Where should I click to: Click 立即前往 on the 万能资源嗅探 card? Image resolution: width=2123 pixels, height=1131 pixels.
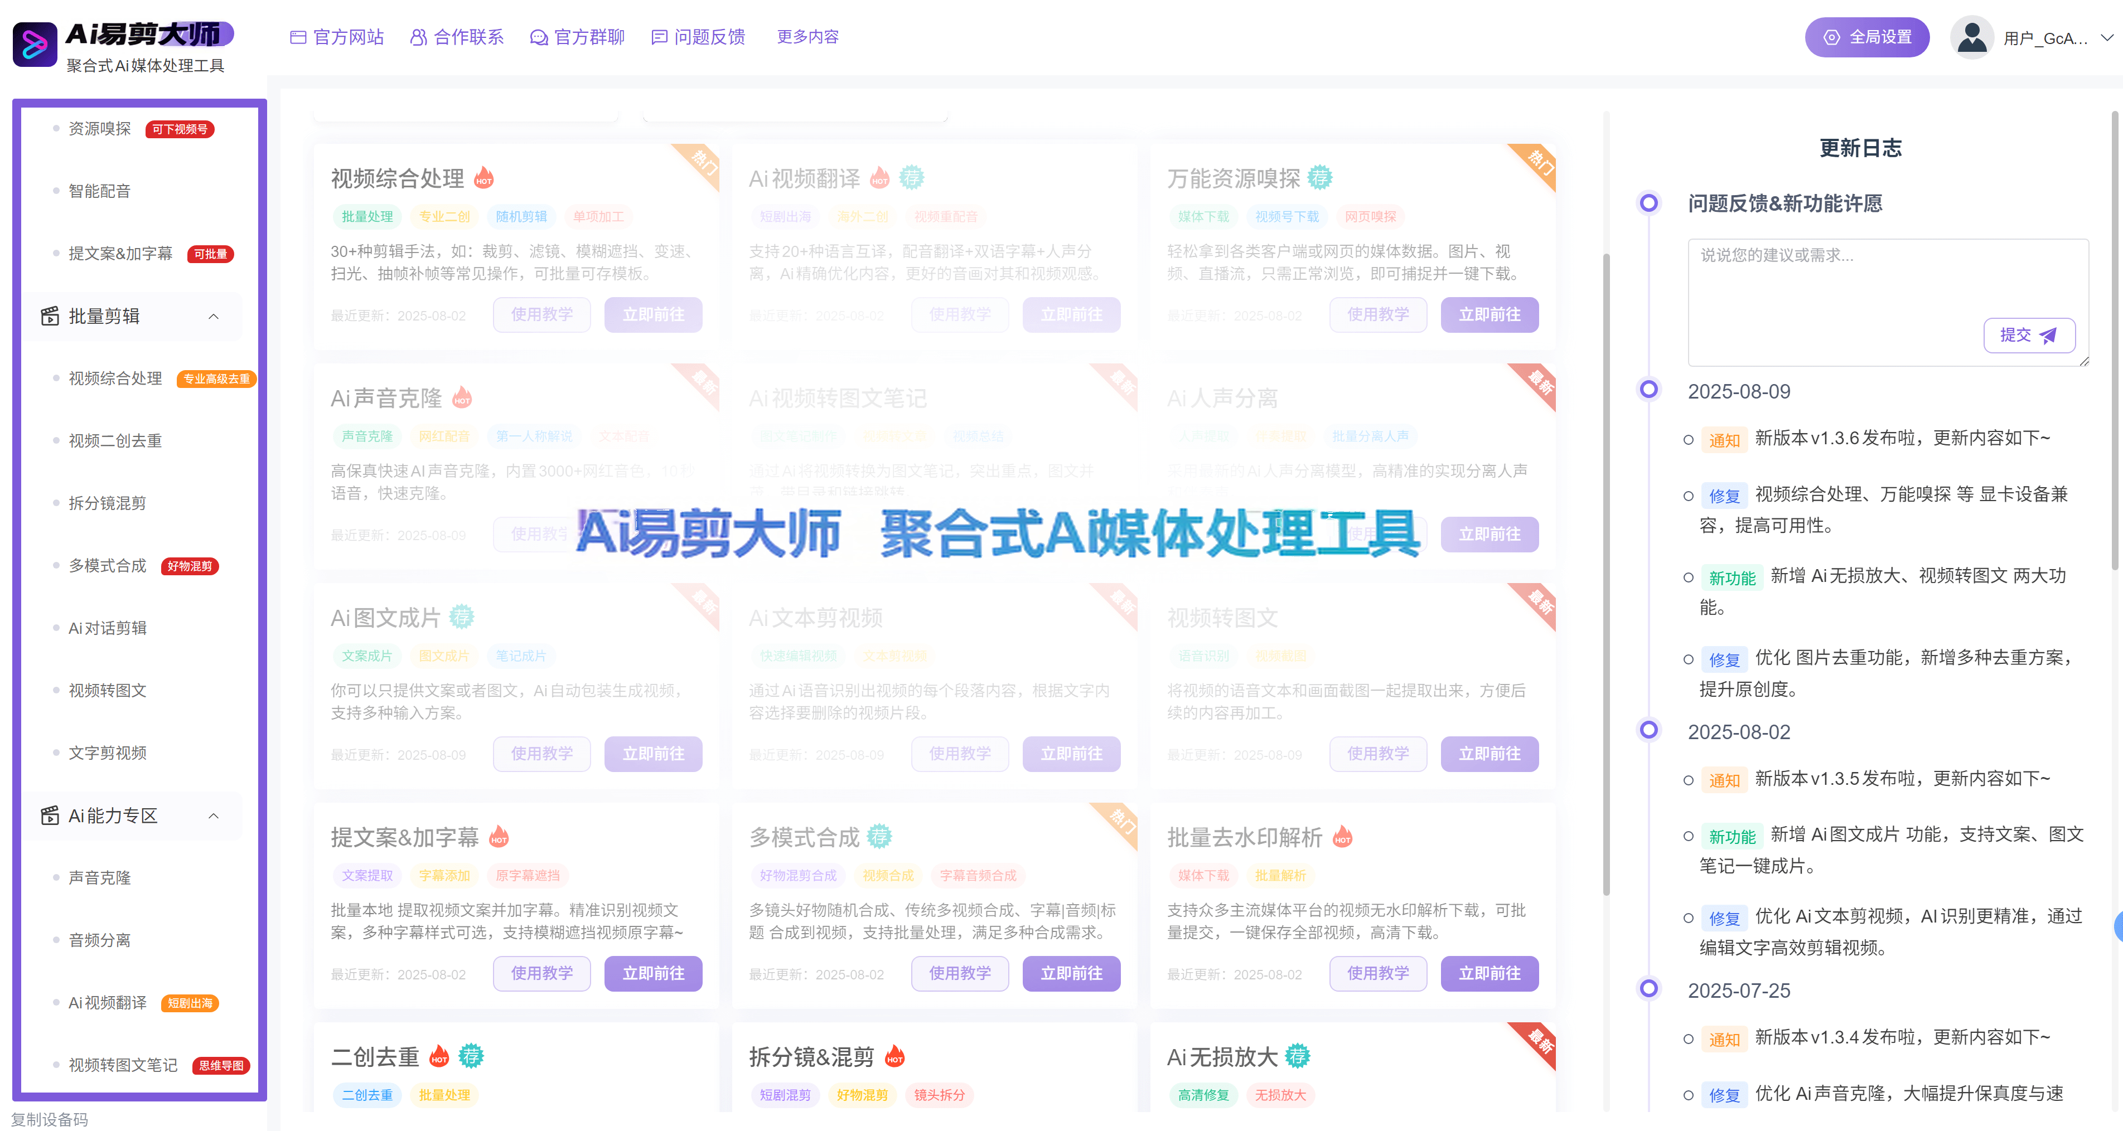coord(1490,315)
